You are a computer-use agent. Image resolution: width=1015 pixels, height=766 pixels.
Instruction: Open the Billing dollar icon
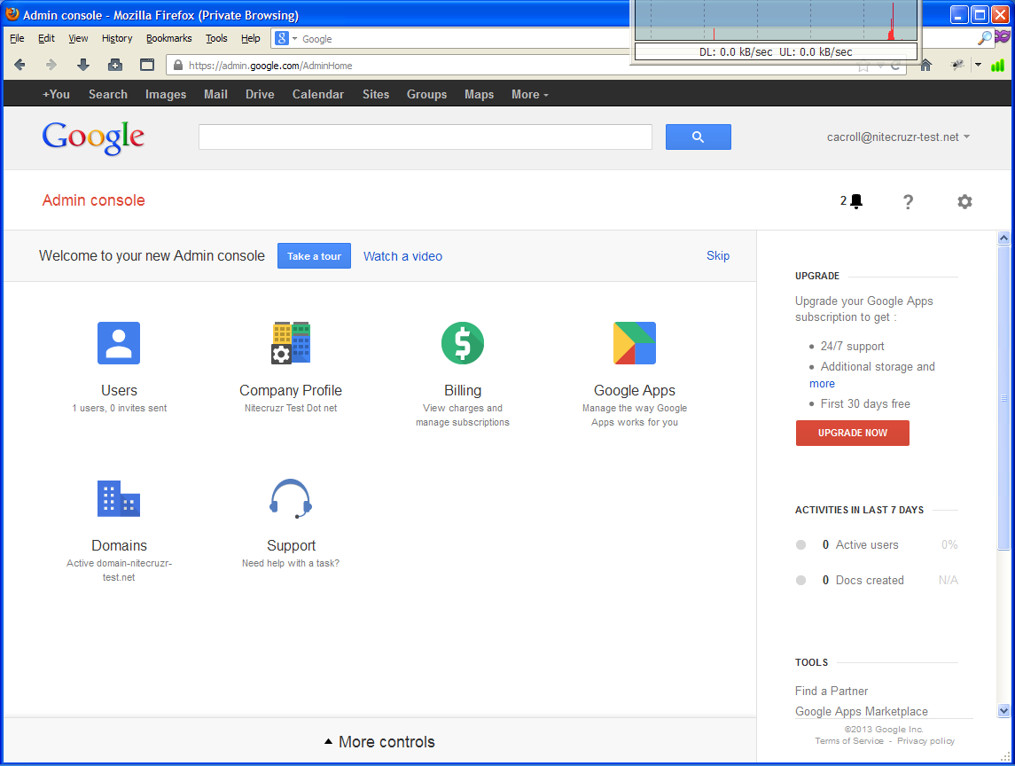[462, 342]
